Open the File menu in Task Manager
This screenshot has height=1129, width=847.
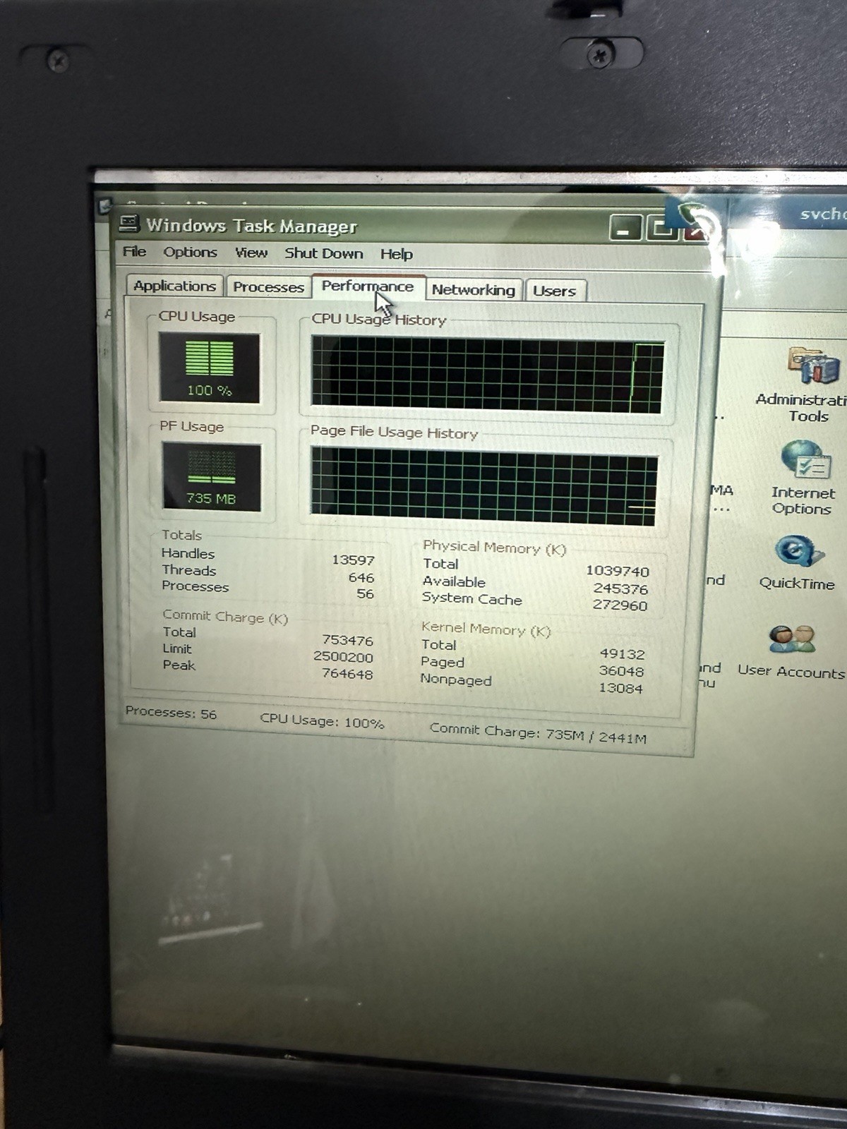(134, 251)
